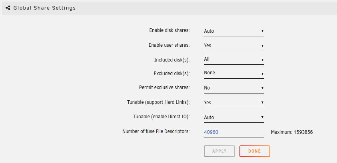Open the Direct IO tunable dropdown
The image size is (337, 163).
pos(233,117)
